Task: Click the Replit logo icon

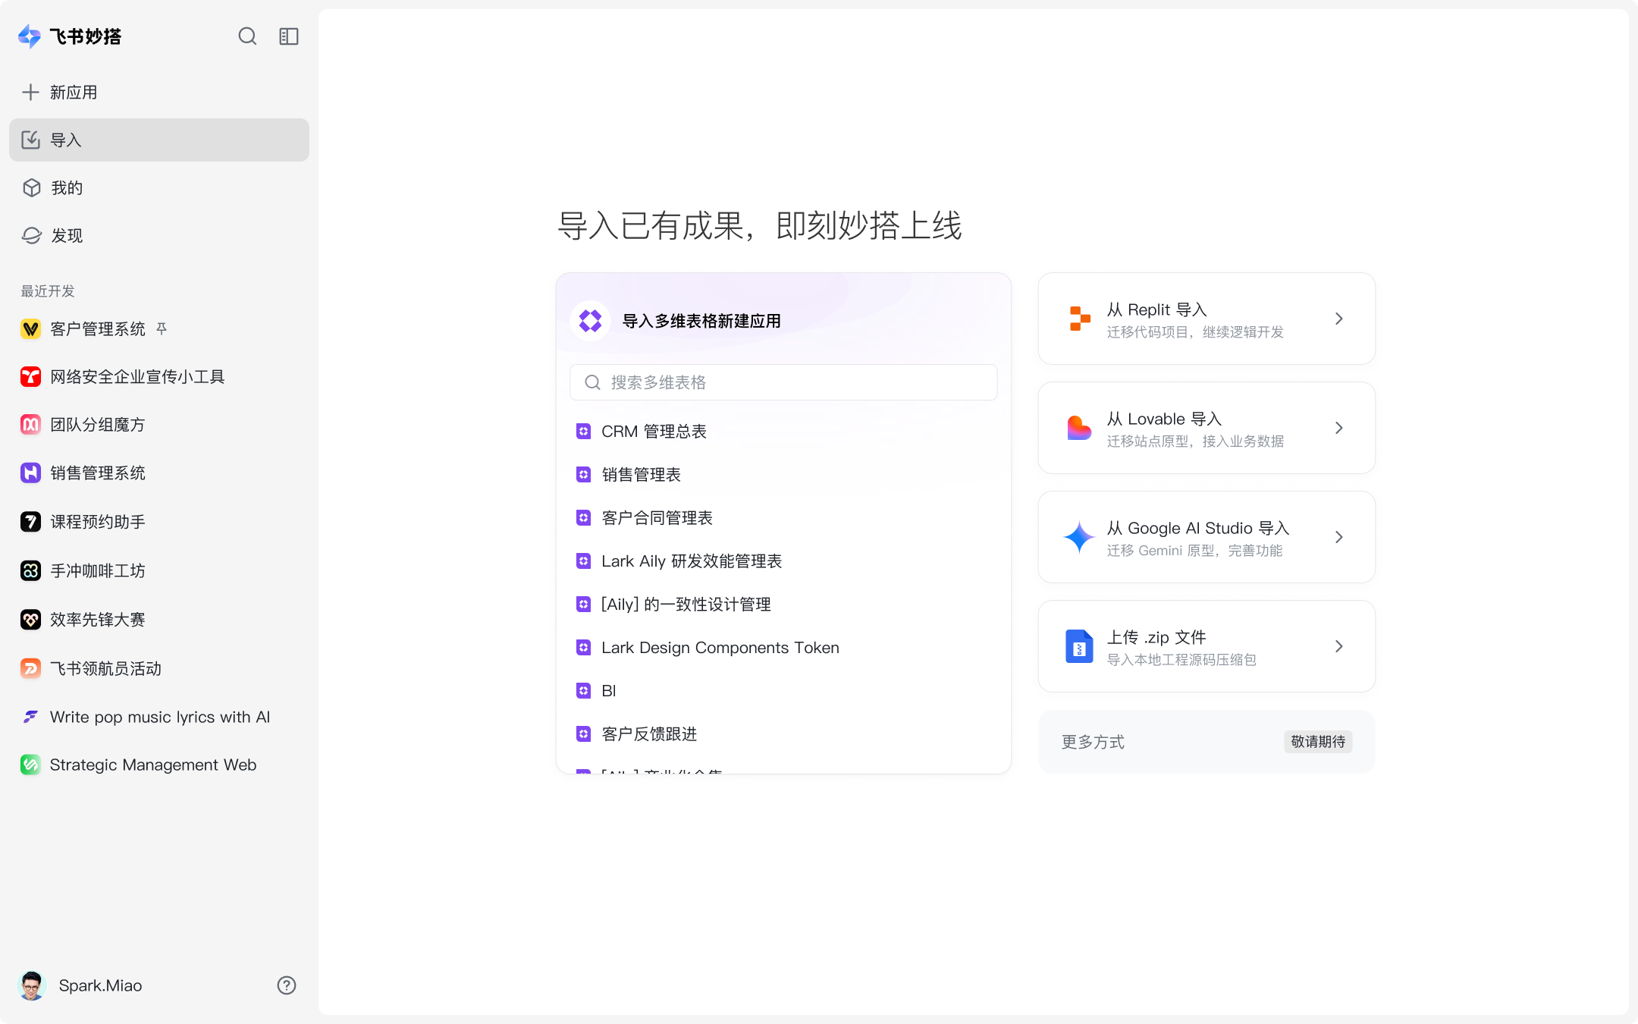Action: click(x=1079, y=319)
